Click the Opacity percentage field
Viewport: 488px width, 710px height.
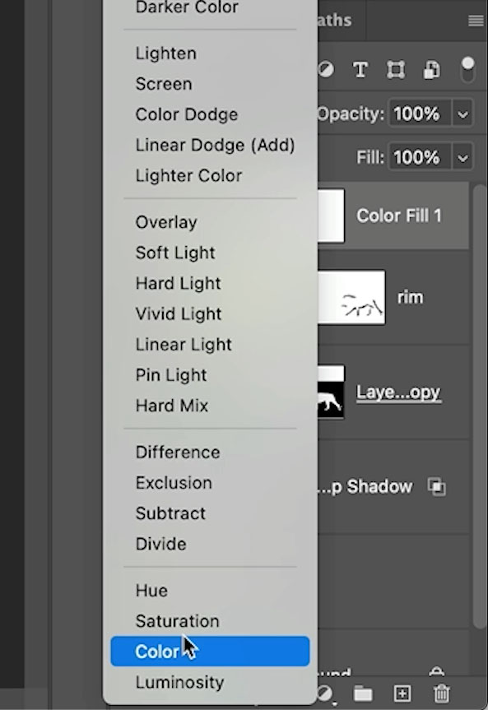(x=420, y=114)
